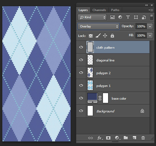Image resolution: width=156 pixels, height=146 pixels.
Task: Click the Layers panel resize grip
Action: [152, 138]
